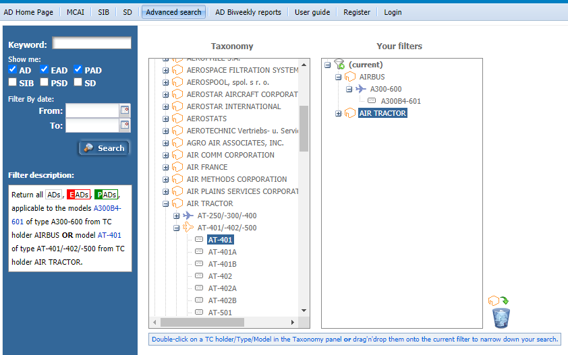
Task: Click the AT-402A model icon
Action: [199, 288]
